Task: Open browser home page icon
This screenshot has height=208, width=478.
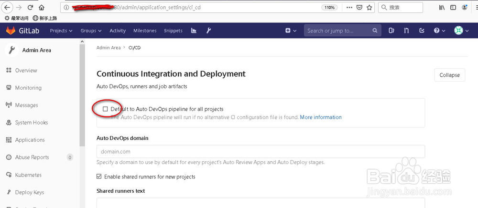Action: (x=42, y=8)
